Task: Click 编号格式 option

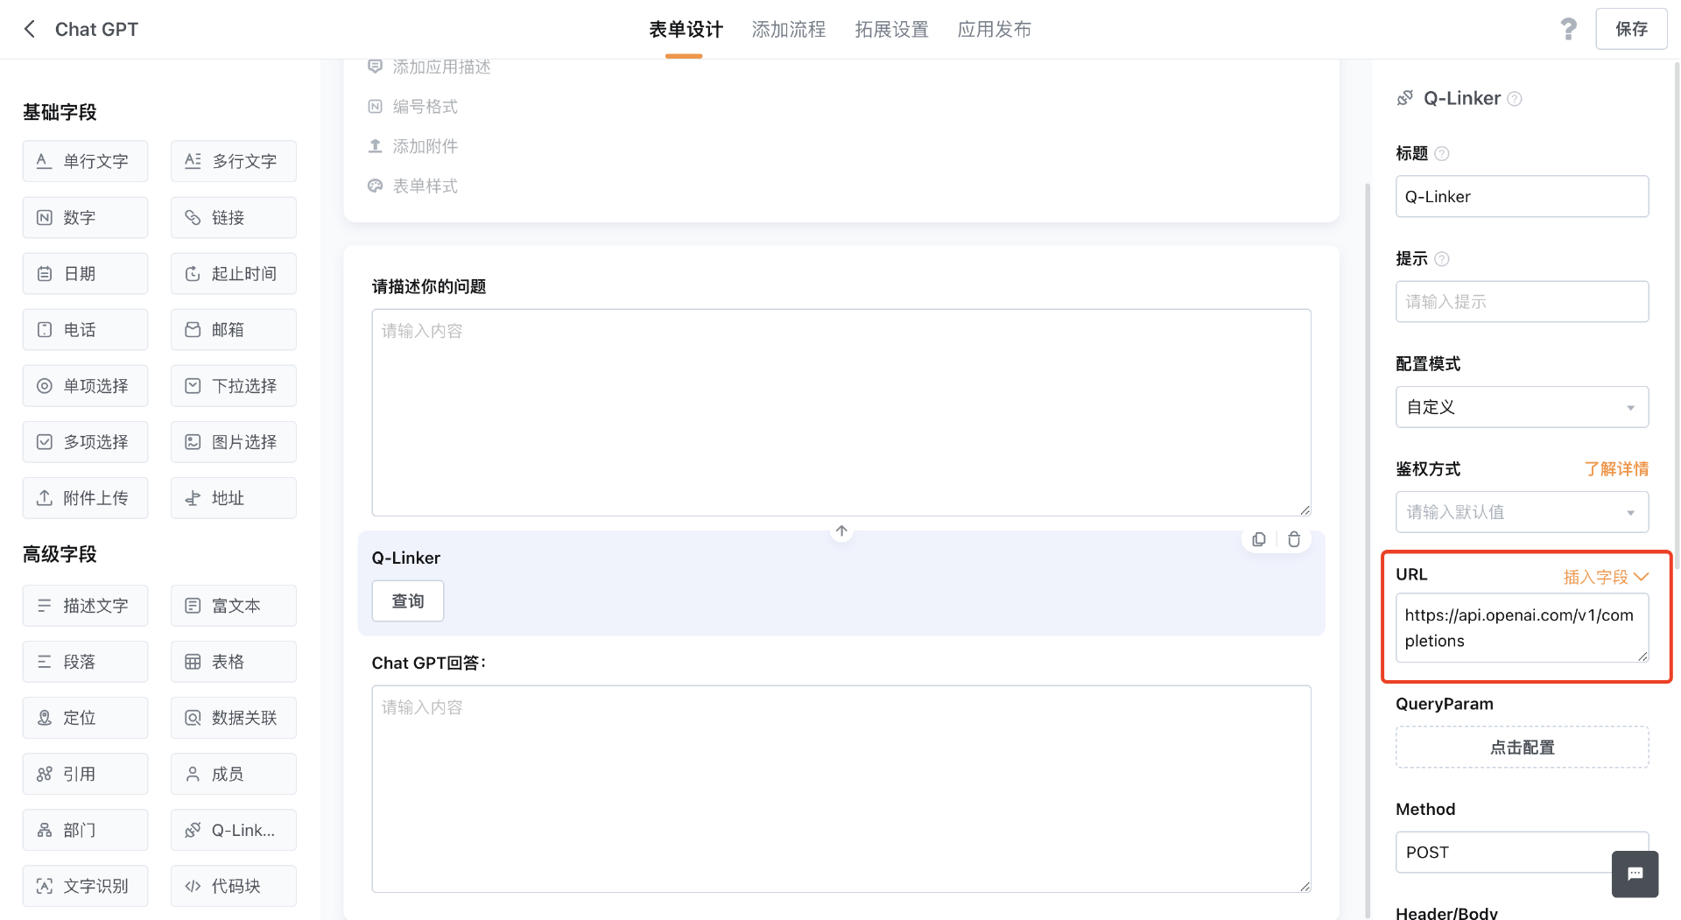Action: tap(412, 106)
